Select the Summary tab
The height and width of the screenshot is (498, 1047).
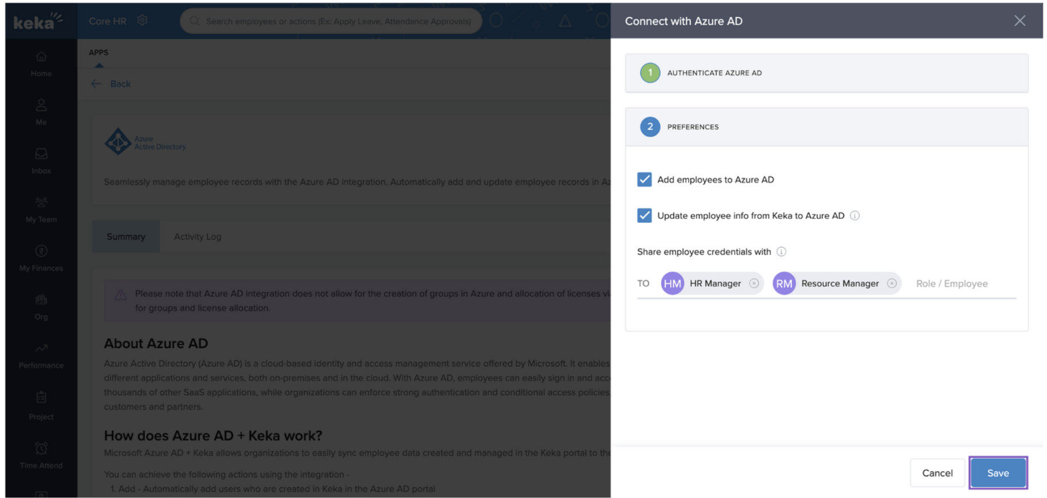[126, 236]
